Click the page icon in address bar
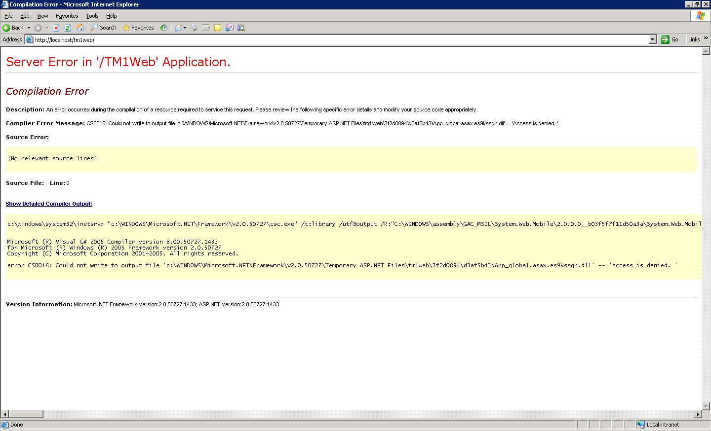 29,39
